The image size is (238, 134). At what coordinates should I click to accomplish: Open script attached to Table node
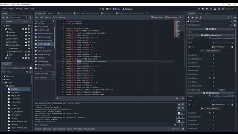tap(26, 29)
